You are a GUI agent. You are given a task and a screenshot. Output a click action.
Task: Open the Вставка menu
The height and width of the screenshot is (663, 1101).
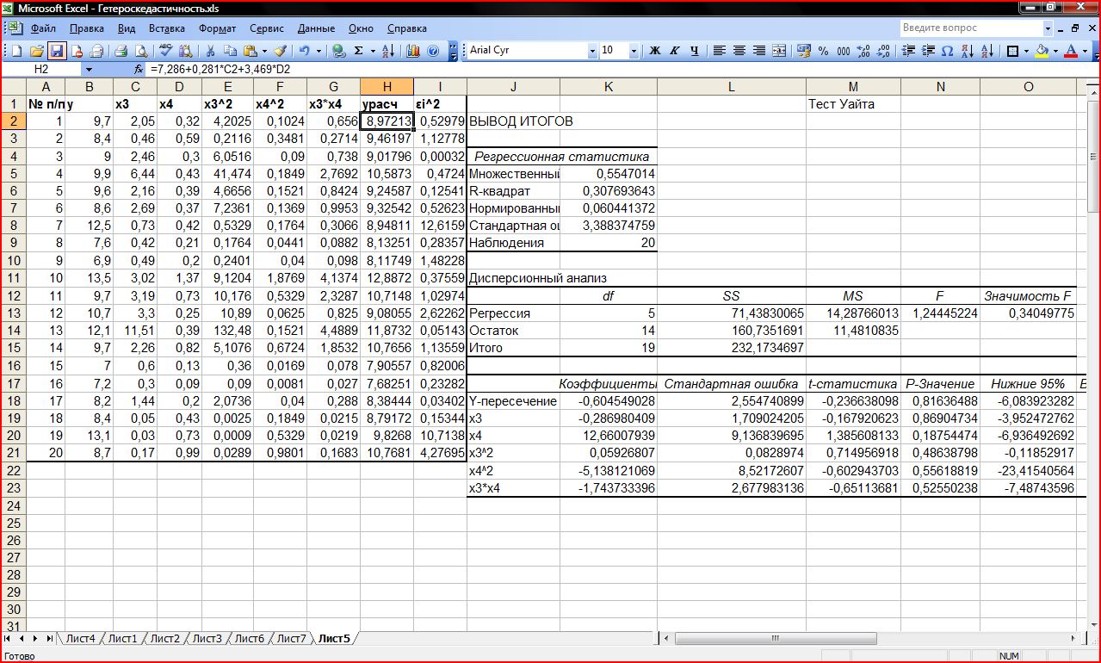166,28
